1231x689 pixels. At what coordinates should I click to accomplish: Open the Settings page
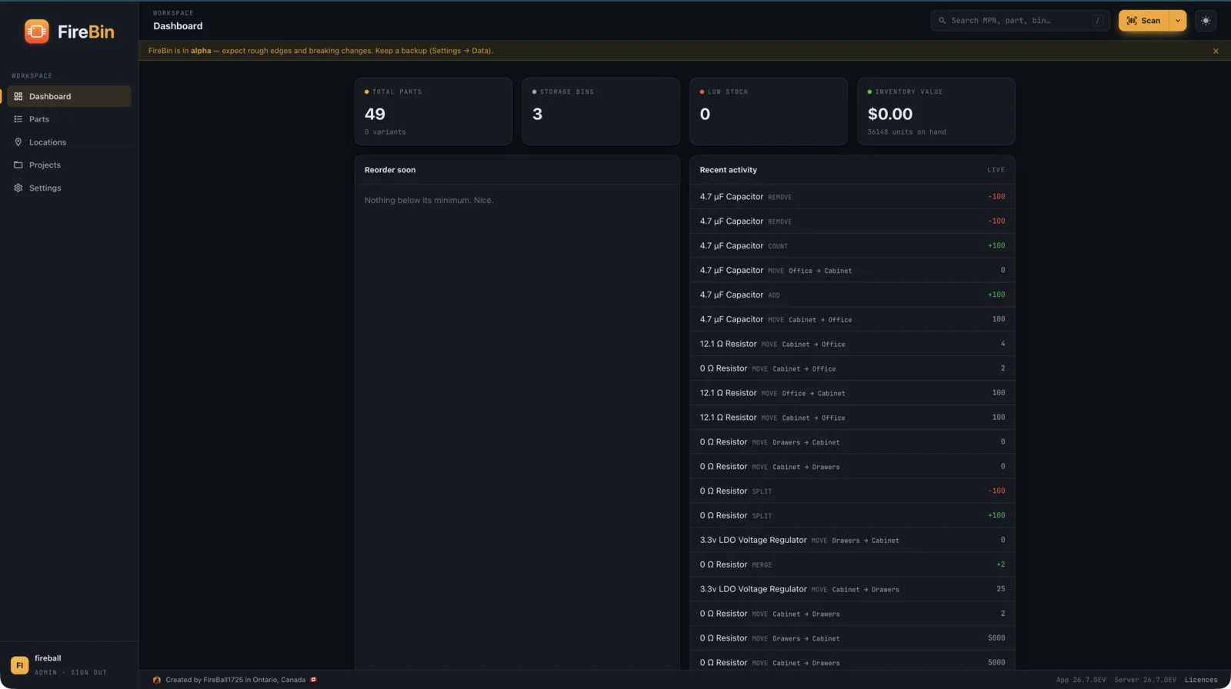(69, 188)
